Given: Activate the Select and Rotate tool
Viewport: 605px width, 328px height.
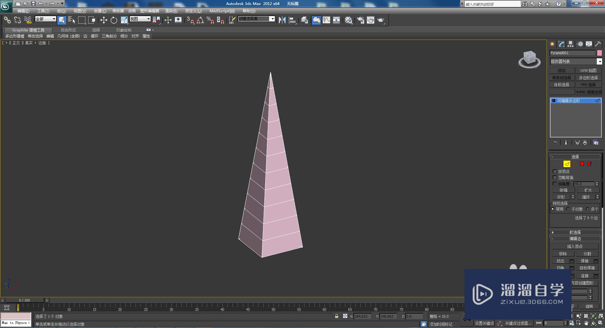Looking at the screenshot, I should [x=114, y=20].
